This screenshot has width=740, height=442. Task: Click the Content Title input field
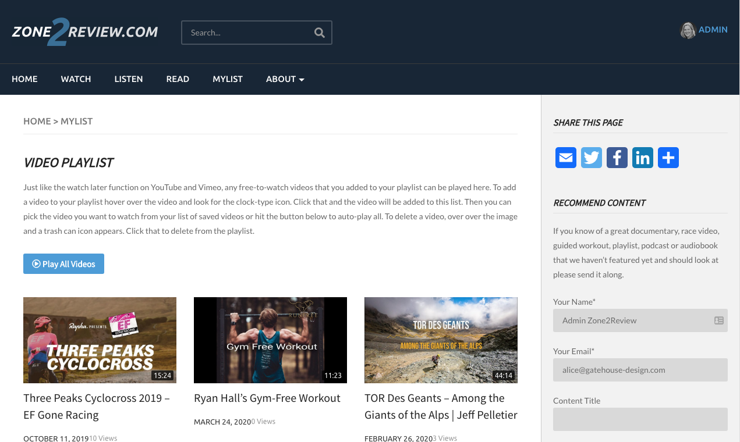pyautogui.click(x=640, y=419)
